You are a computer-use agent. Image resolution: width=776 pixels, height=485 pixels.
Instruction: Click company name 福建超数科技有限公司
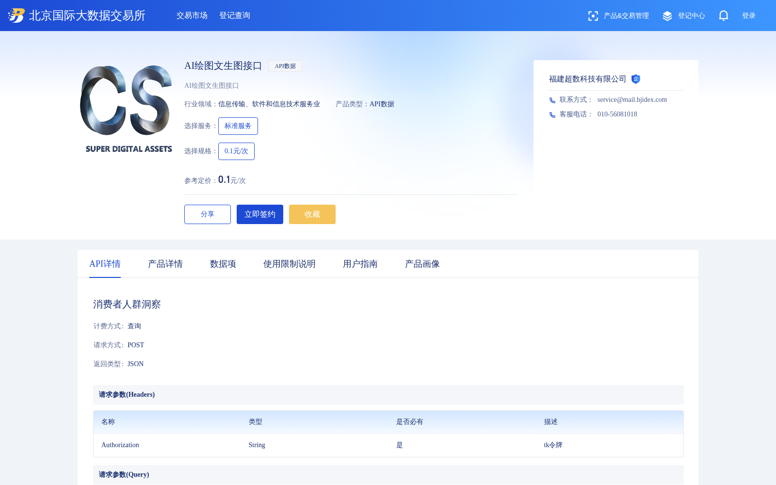[588, 79]
